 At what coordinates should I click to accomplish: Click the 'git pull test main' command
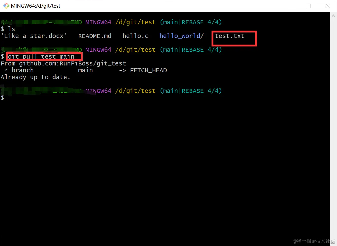click(x=41, y=56)
